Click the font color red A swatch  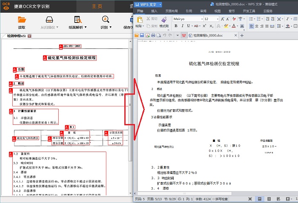234,26
